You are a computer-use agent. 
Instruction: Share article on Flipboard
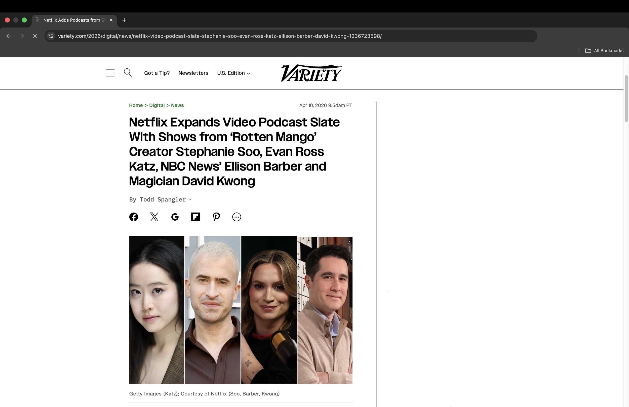[195, 217]
